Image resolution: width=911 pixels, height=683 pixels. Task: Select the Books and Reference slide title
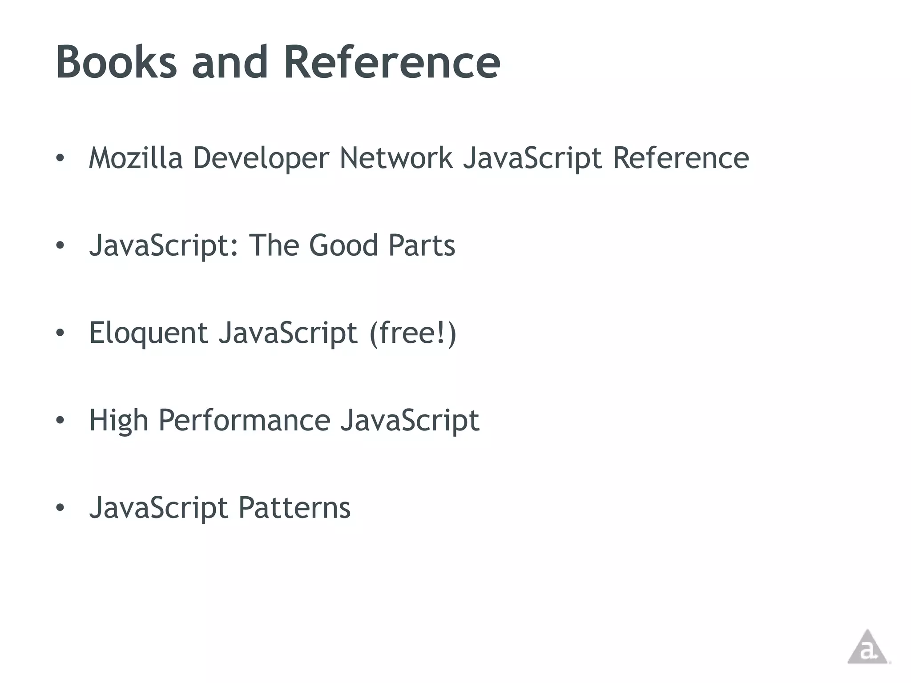click(278, 62)
